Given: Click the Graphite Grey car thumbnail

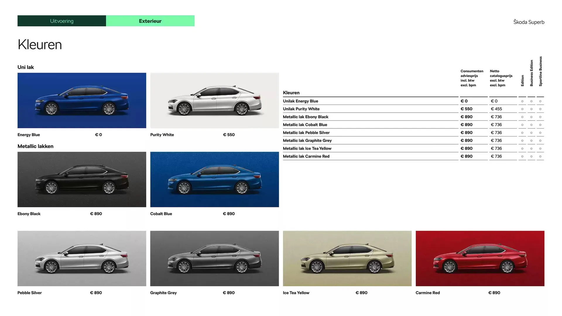Looking at the screenshot, I should (214, 258).
